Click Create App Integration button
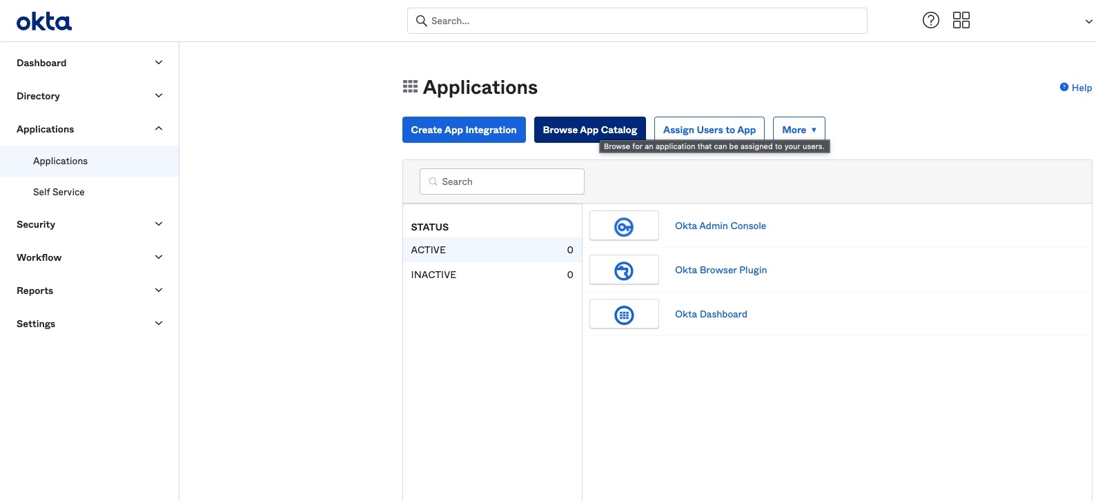Viewport: 1096px width, 501px height. click(x=464, y=130)
